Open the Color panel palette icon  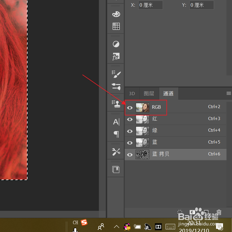(x=116, y=14)
